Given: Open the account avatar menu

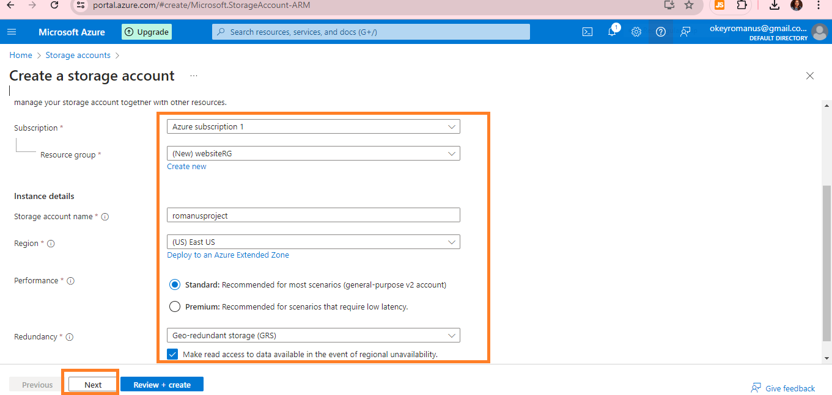Looking at the screenshot, I should pos(820,32).
